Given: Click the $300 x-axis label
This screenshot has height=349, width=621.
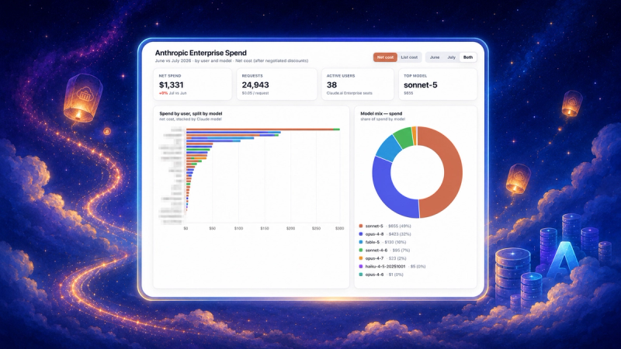Looking at the screenshot, I should click(x=339, y=228).
